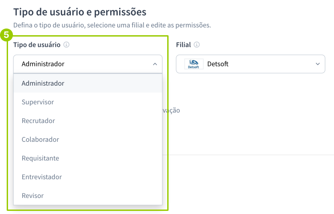Image resolution: width=334 pixels, height=214 pixels.
Task: Click the Tipo de usuário field label
Action: point(37,45)
